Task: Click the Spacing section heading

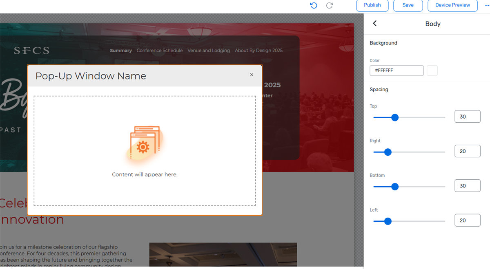Action: point(379,89)
